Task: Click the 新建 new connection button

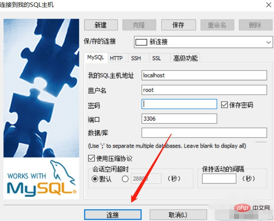Action: click(x=101, y=25)
